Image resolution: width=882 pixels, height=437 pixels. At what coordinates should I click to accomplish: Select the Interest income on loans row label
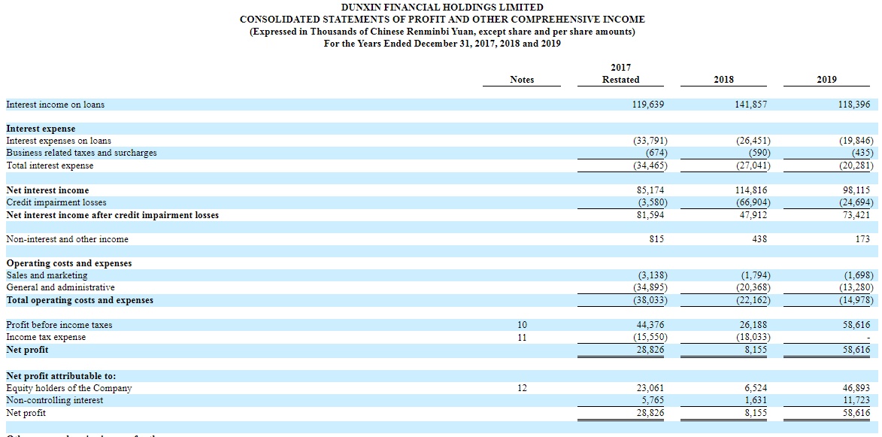[x=55, y=105]
